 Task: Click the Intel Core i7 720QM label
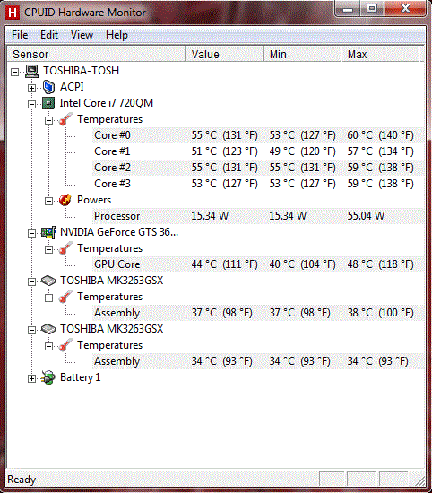click(x=107, y=103)
